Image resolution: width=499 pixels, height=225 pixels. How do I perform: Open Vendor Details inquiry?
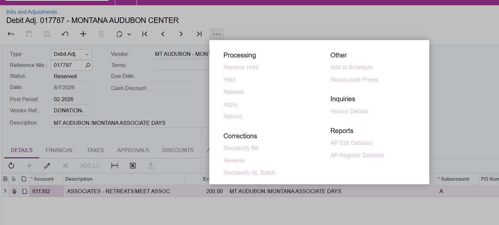(349, 111)
